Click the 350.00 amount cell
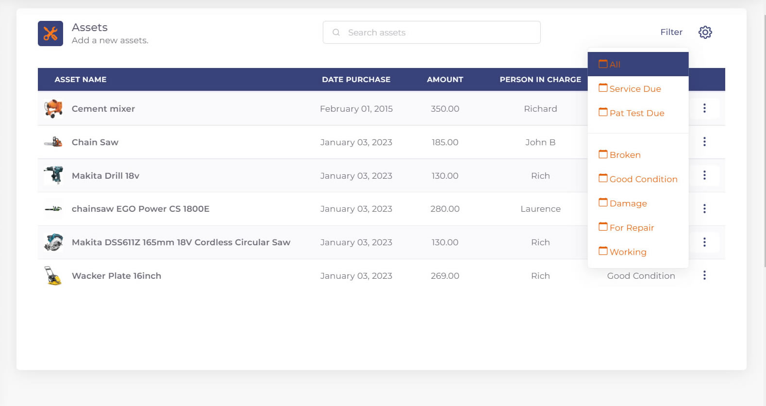The height and width of the screenshot is (406, 766). pyautogui.click(x=445, y=109)
